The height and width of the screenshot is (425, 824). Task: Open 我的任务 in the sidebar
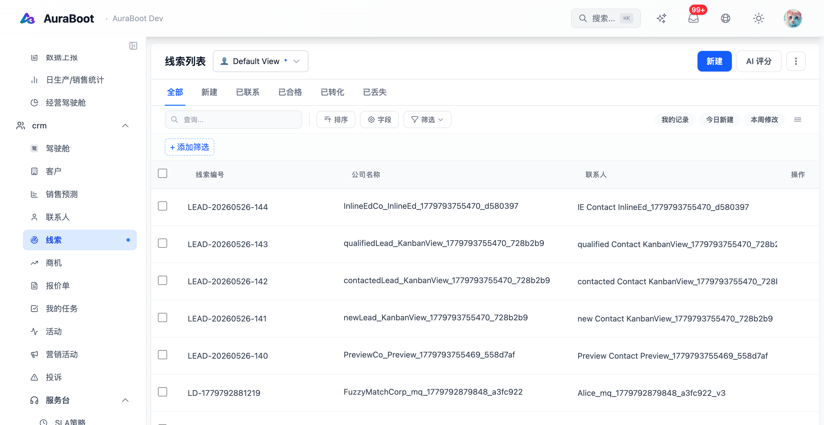point(80,309)
